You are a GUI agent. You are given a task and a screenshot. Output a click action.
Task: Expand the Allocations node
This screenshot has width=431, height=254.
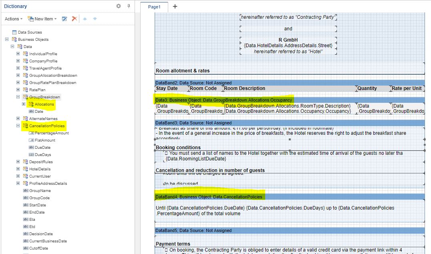(24, 104)
